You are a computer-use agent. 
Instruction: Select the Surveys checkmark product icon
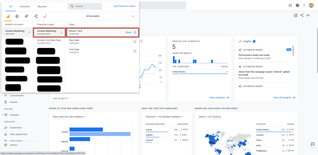click(45, 16)
